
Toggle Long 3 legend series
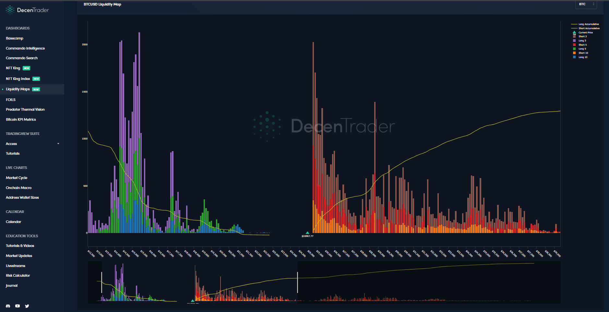click(579, 41)
